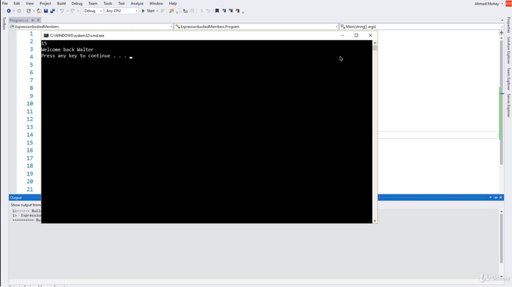Open the Solution Explorer side tab
The width and height of the screenshot is (512, 287).
point(508,50)
